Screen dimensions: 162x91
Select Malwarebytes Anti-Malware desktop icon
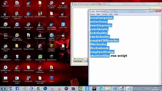tap(52, 26)
